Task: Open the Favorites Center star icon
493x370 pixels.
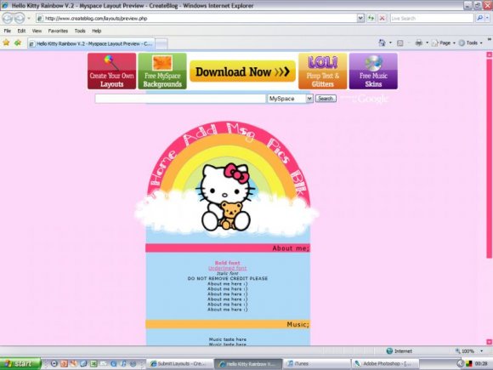Action: click(x=6, y=43)
